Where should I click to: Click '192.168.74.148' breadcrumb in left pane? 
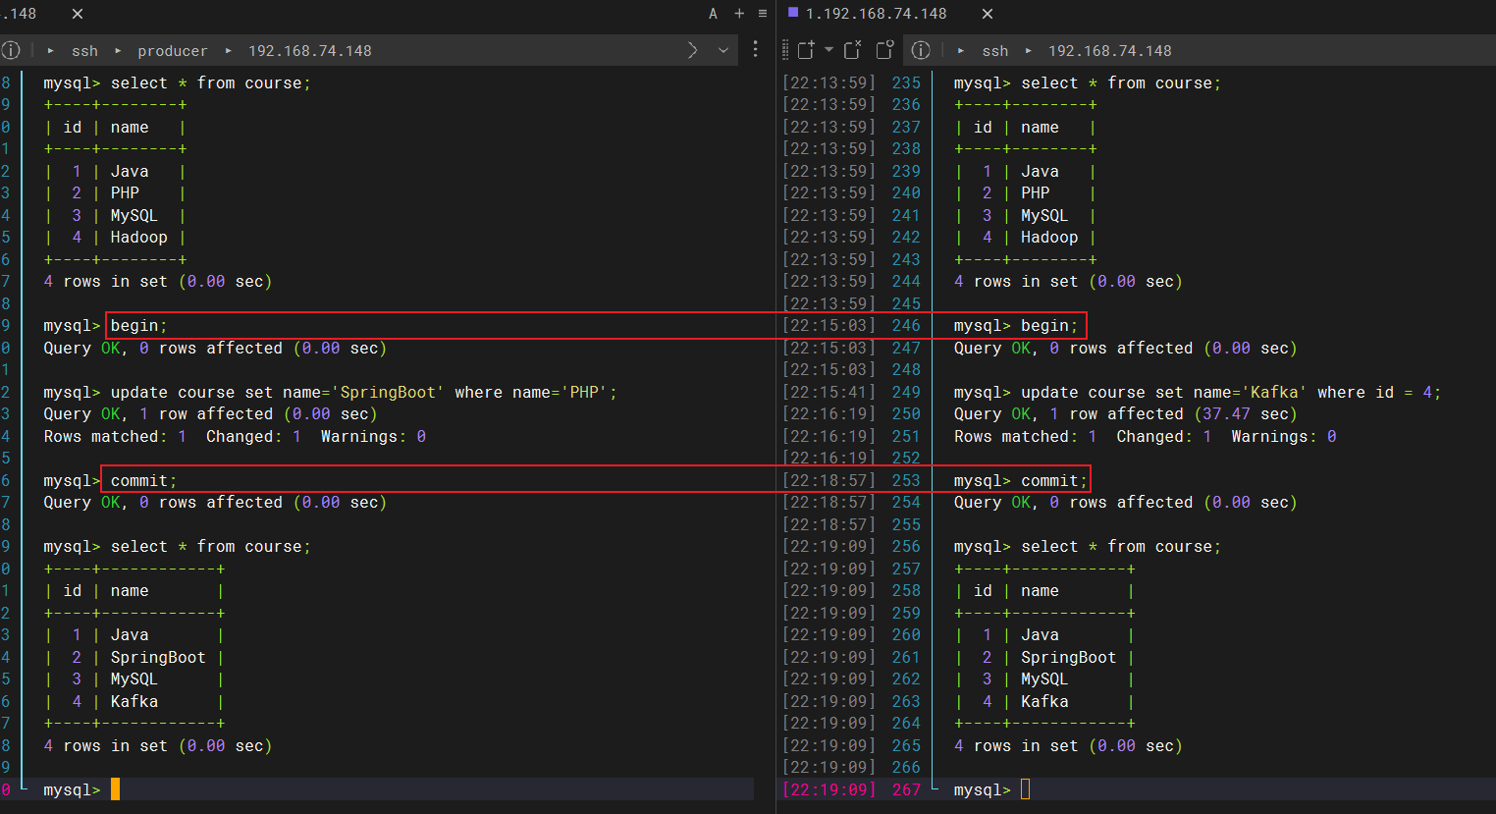point(310,51)
